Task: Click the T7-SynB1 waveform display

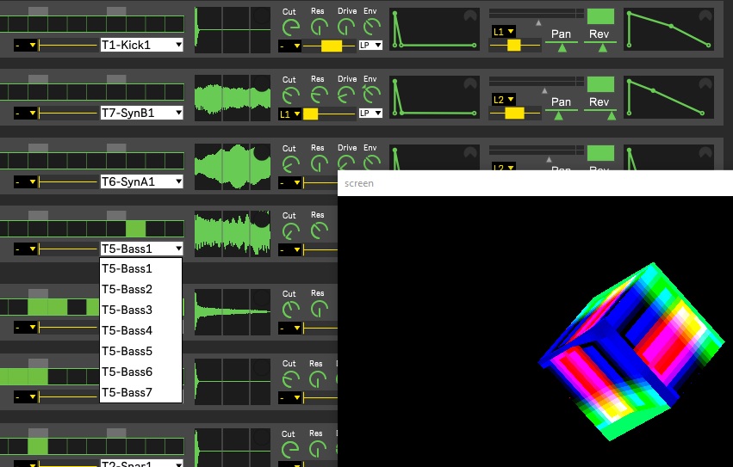Action: coord(233,98)
